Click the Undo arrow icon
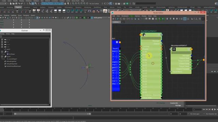Viewport: 218px width, 122px height. [19, 4]
